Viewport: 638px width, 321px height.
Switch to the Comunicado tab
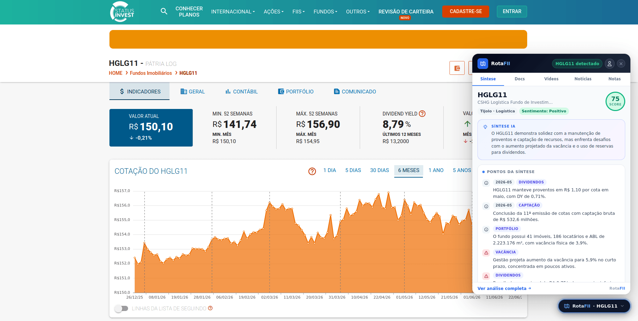[x=355, y=91]
